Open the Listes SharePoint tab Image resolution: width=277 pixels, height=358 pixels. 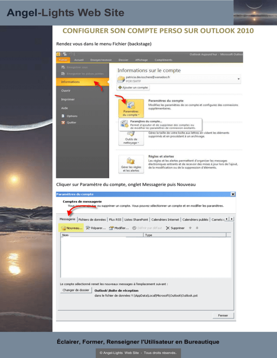click(x=136, y=220)
